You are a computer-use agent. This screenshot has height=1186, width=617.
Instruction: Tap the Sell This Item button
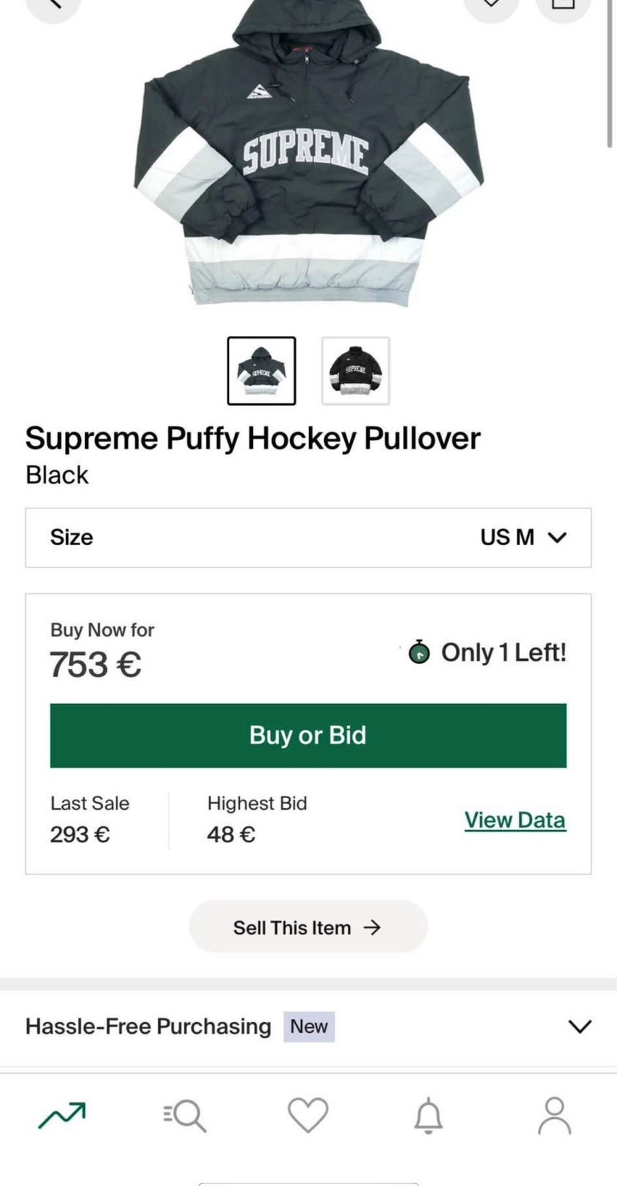308,927
